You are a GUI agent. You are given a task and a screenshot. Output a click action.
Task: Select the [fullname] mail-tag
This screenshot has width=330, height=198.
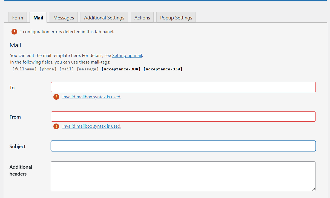(x=24, y=69)
